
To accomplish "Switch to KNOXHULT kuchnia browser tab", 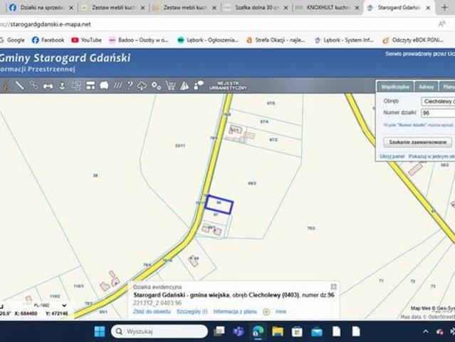I will coord(328,8).
